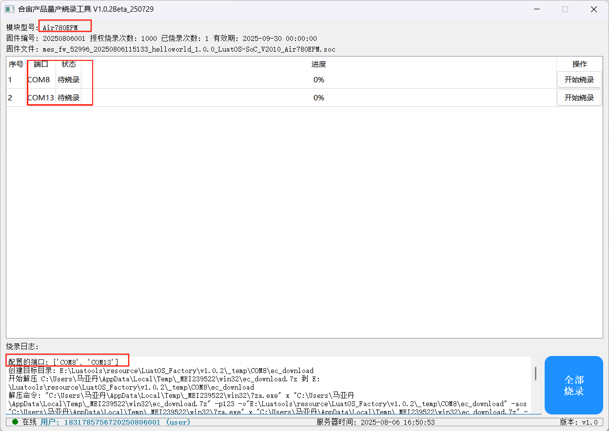Click the 待烧录 status in the COM13 row

[69, 97]
